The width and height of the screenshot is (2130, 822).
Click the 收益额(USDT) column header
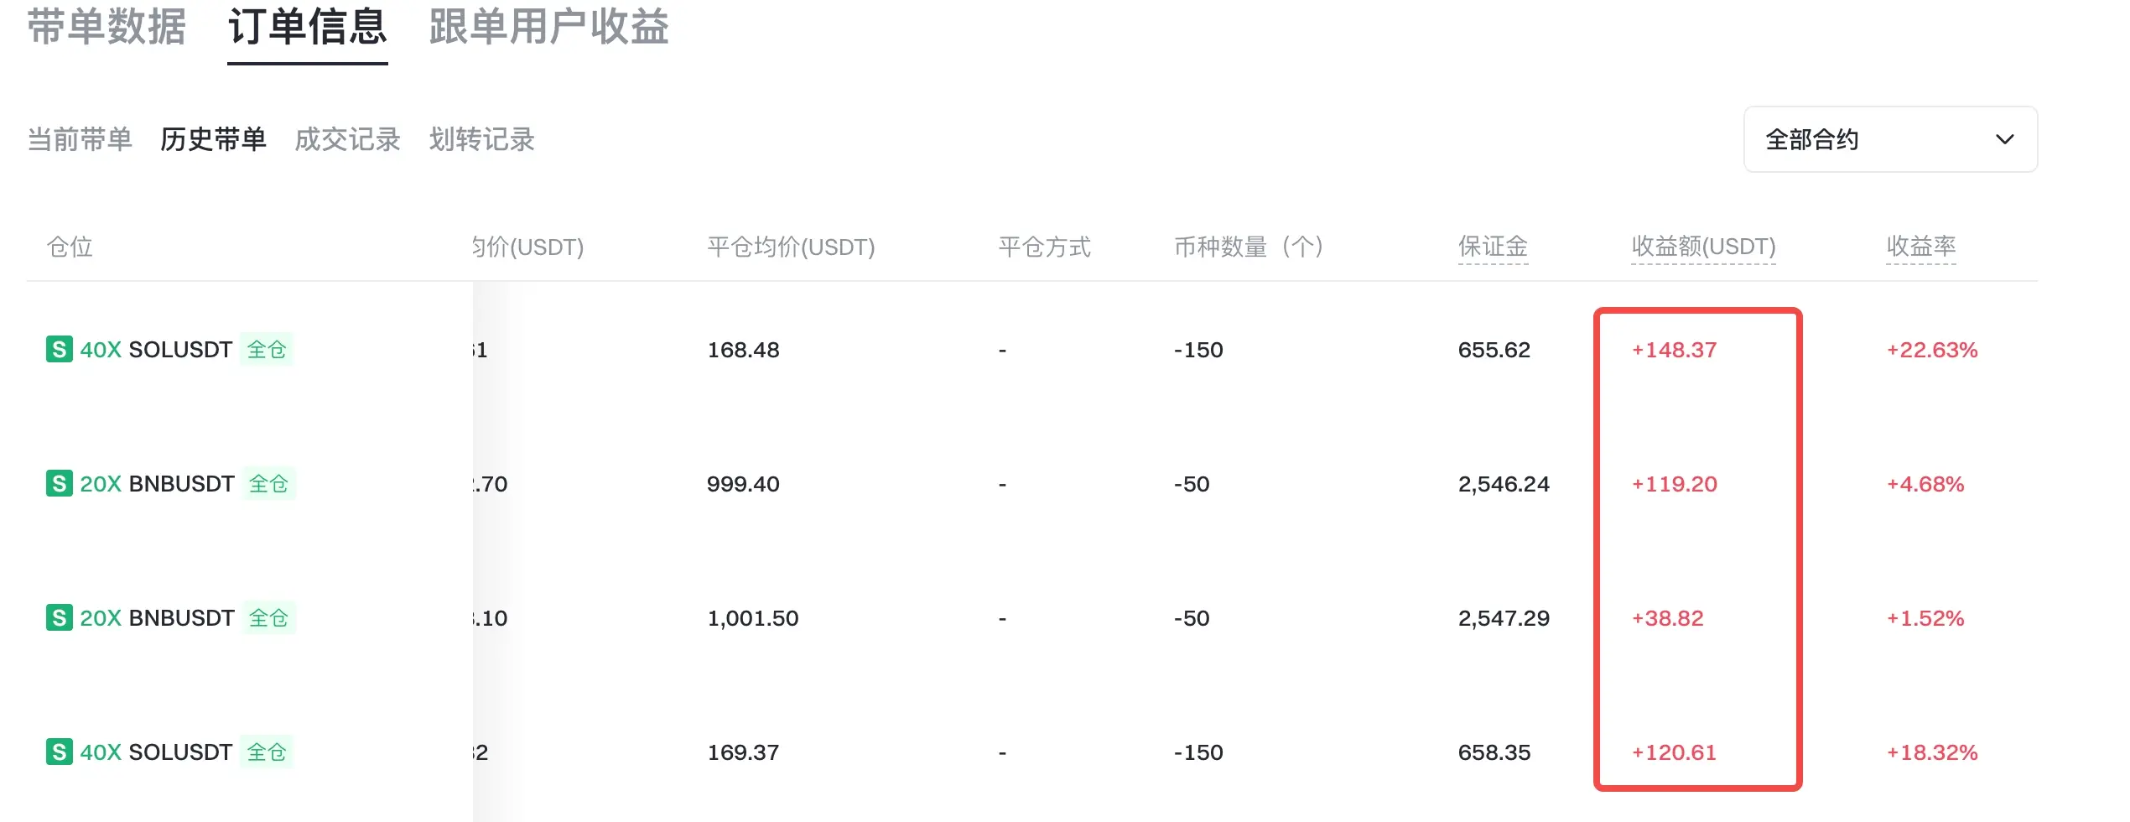pos(1703,247)
